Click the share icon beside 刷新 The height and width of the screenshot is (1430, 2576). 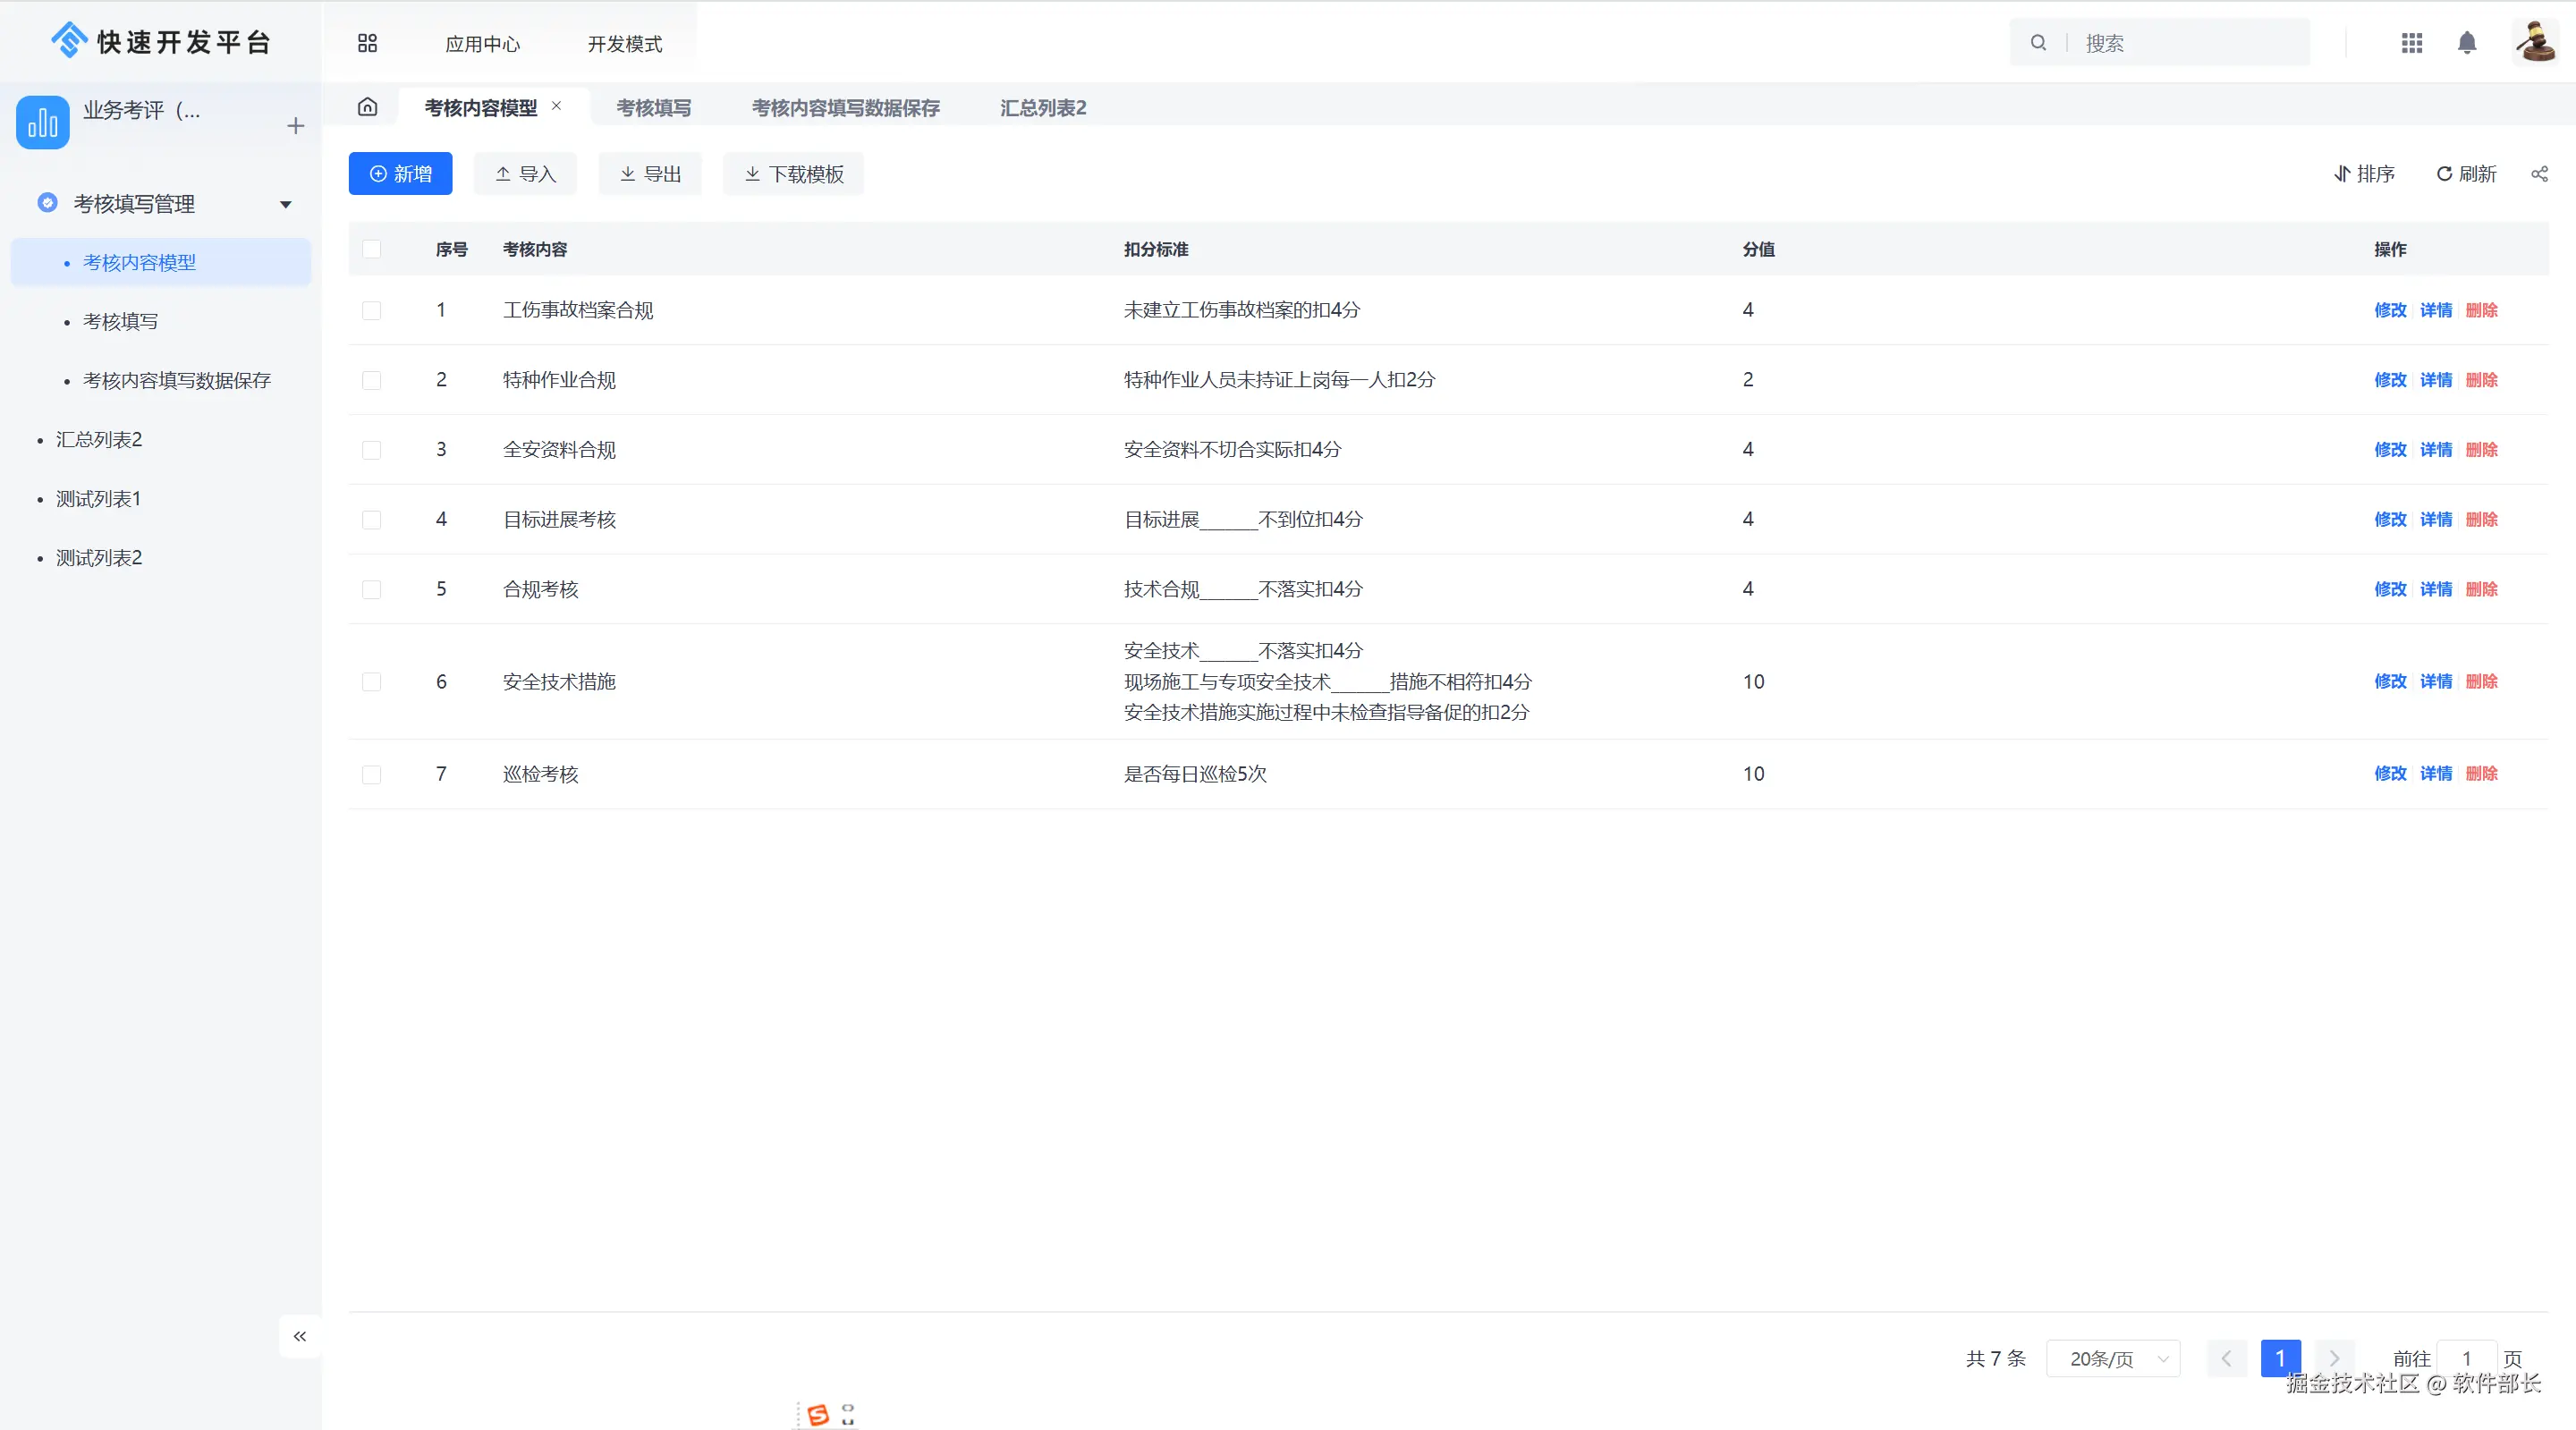(x=2539, y=174)
